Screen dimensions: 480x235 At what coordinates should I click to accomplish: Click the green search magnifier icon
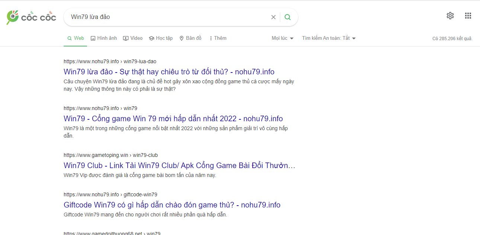[287, 17]
